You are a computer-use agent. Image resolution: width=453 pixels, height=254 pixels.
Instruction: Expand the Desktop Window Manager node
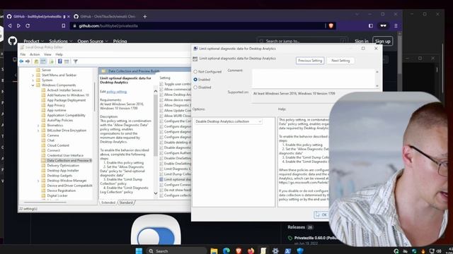[38, 181]
